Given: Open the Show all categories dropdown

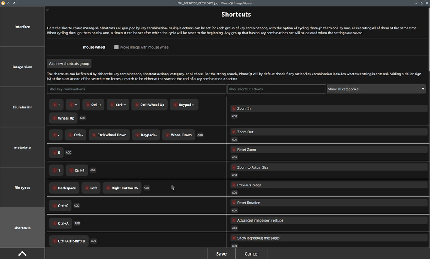Looking at the screenshot, I should 376,89.
